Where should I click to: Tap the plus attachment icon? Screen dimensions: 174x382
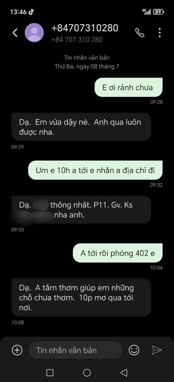[x=17, y=350]
